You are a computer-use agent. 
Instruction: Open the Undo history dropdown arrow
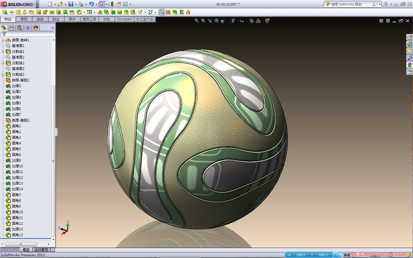pos(96,4)
